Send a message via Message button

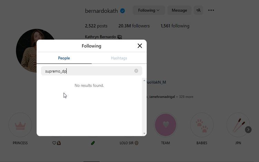[x=179, y=10]
